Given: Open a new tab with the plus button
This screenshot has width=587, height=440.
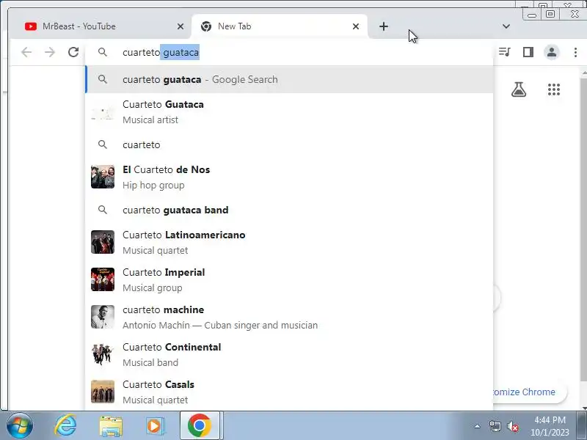Looking at the screenshot, I should point(383,26).
